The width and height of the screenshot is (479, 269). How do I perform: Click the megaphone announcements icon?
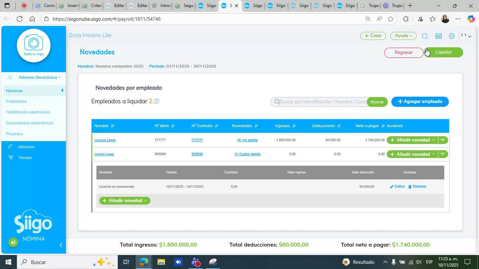pos(13,242)
